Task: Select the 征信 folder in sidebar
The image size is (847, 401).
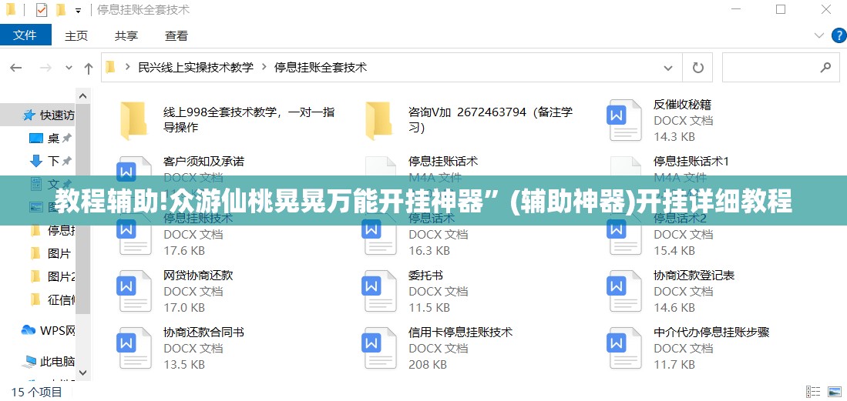Action: (52, 299)
